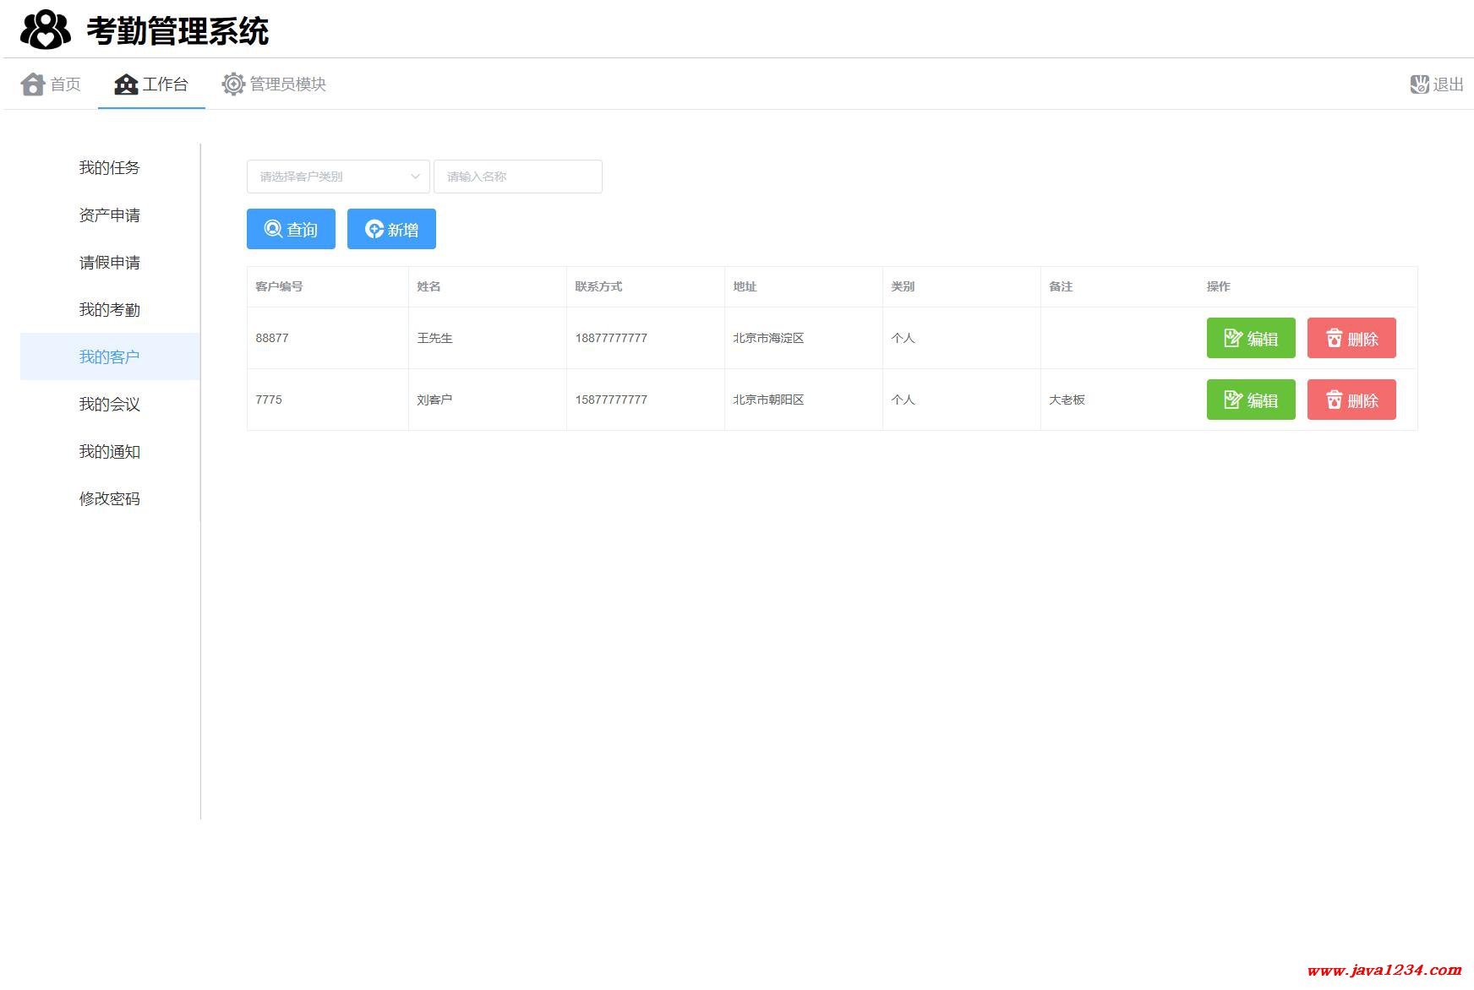Open 请假申请 in the sidebar
Image resolution: width=1474 pixels, height=990 pixels.
pyautogui.click(x=110, y=262)
